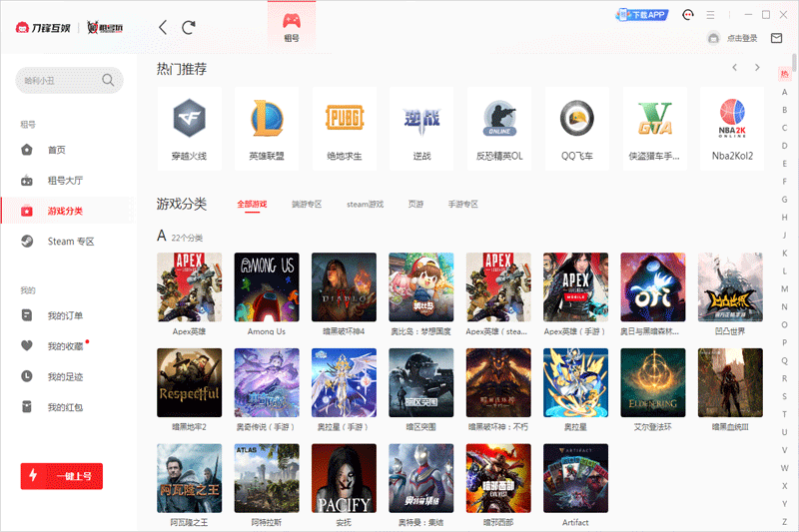Click the 下载APP download banner
This screenshot has width=799, height=532.
pyautogui.click(x=642, y=15)
